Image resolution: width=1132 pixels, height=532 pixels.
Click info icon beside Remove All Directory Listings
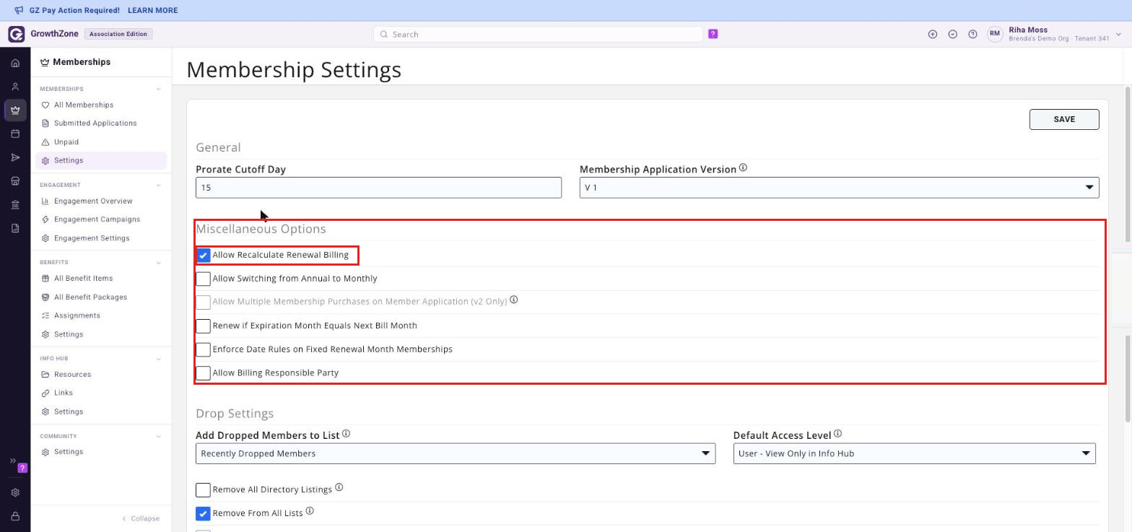339,488
